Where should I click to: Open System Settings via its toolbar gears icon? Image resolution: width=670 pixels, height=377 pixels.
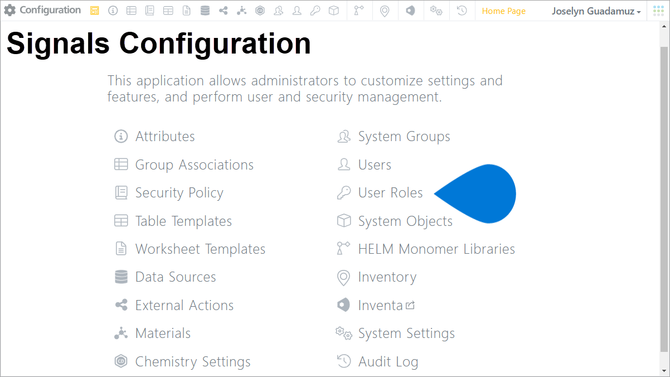point(436,11)
